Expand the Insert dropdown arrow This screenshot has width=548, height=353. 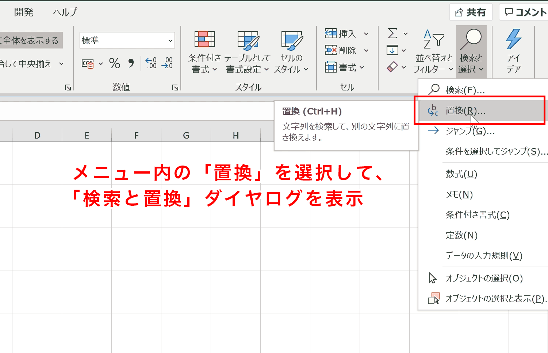click(x=366, y=34)
